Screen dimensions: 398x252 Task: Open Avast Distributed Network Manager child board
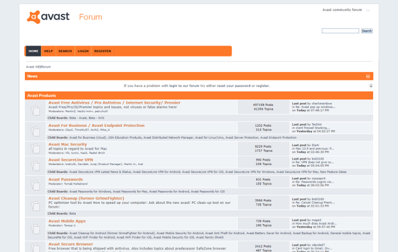[x=168, y=138]
